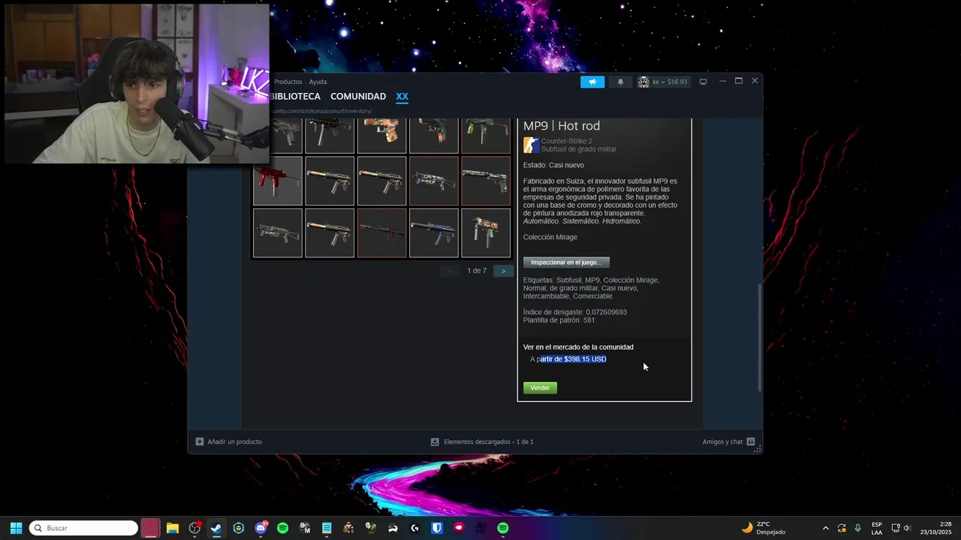The width and height of the screenshot is (961, 540).
Task: Switch to the COMUNIDAD tab
Action: 358,97
